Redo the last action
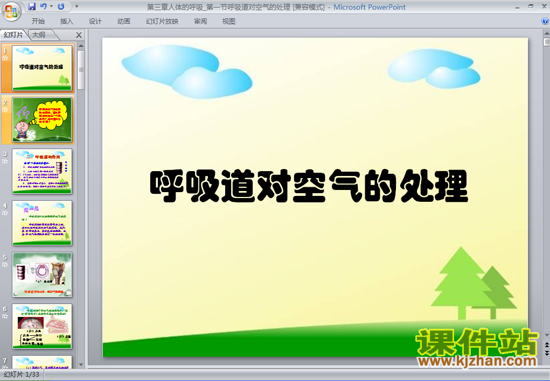 61,6
